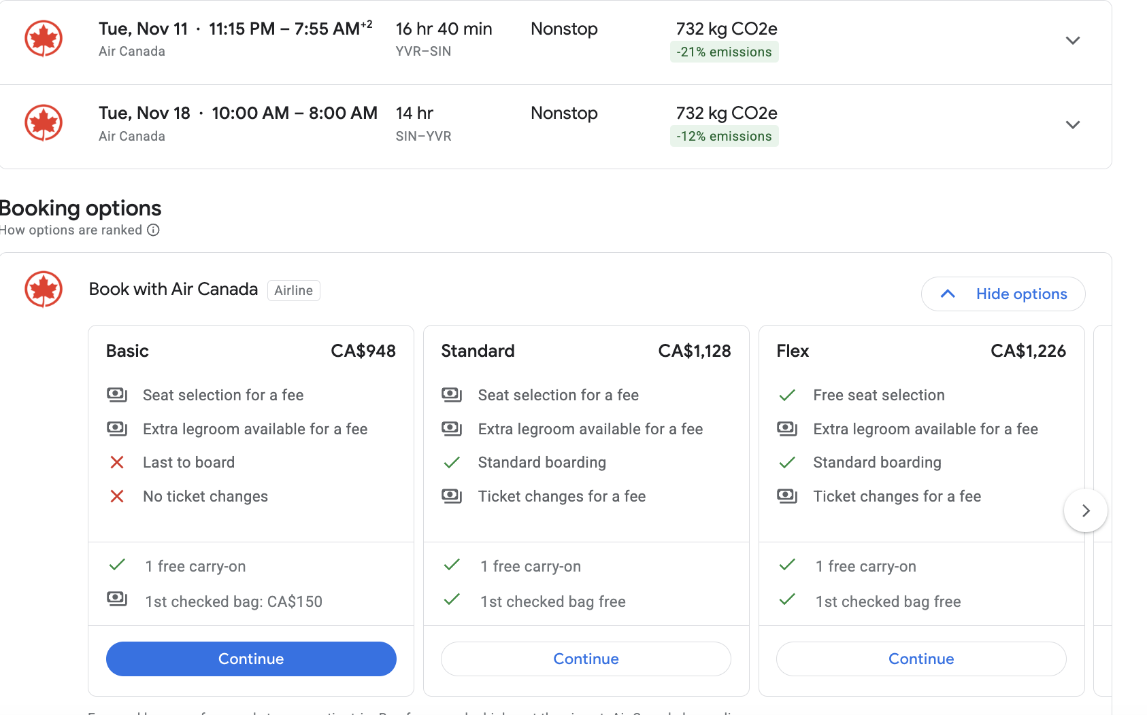The width and height of the screenshot is (1147, 715).
Task: Click fee icon for Basic seat selection
Action: coord(117,395)
